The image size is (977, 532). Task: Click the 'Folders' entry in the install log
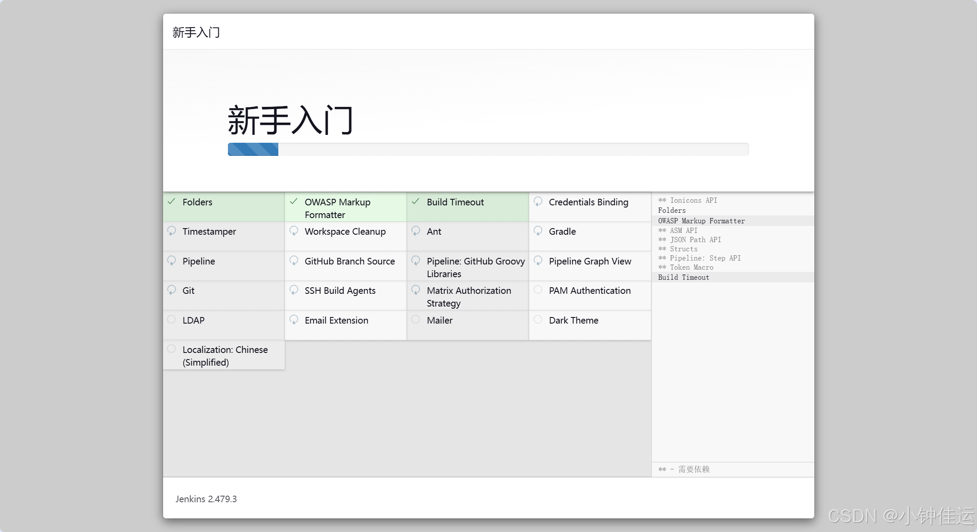click(x=672, y=210)
